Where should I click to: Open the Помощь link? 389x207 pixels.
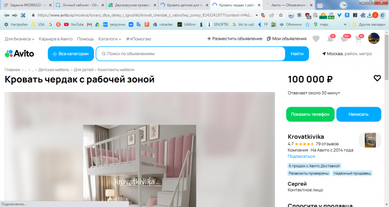[x=85, y=39]
